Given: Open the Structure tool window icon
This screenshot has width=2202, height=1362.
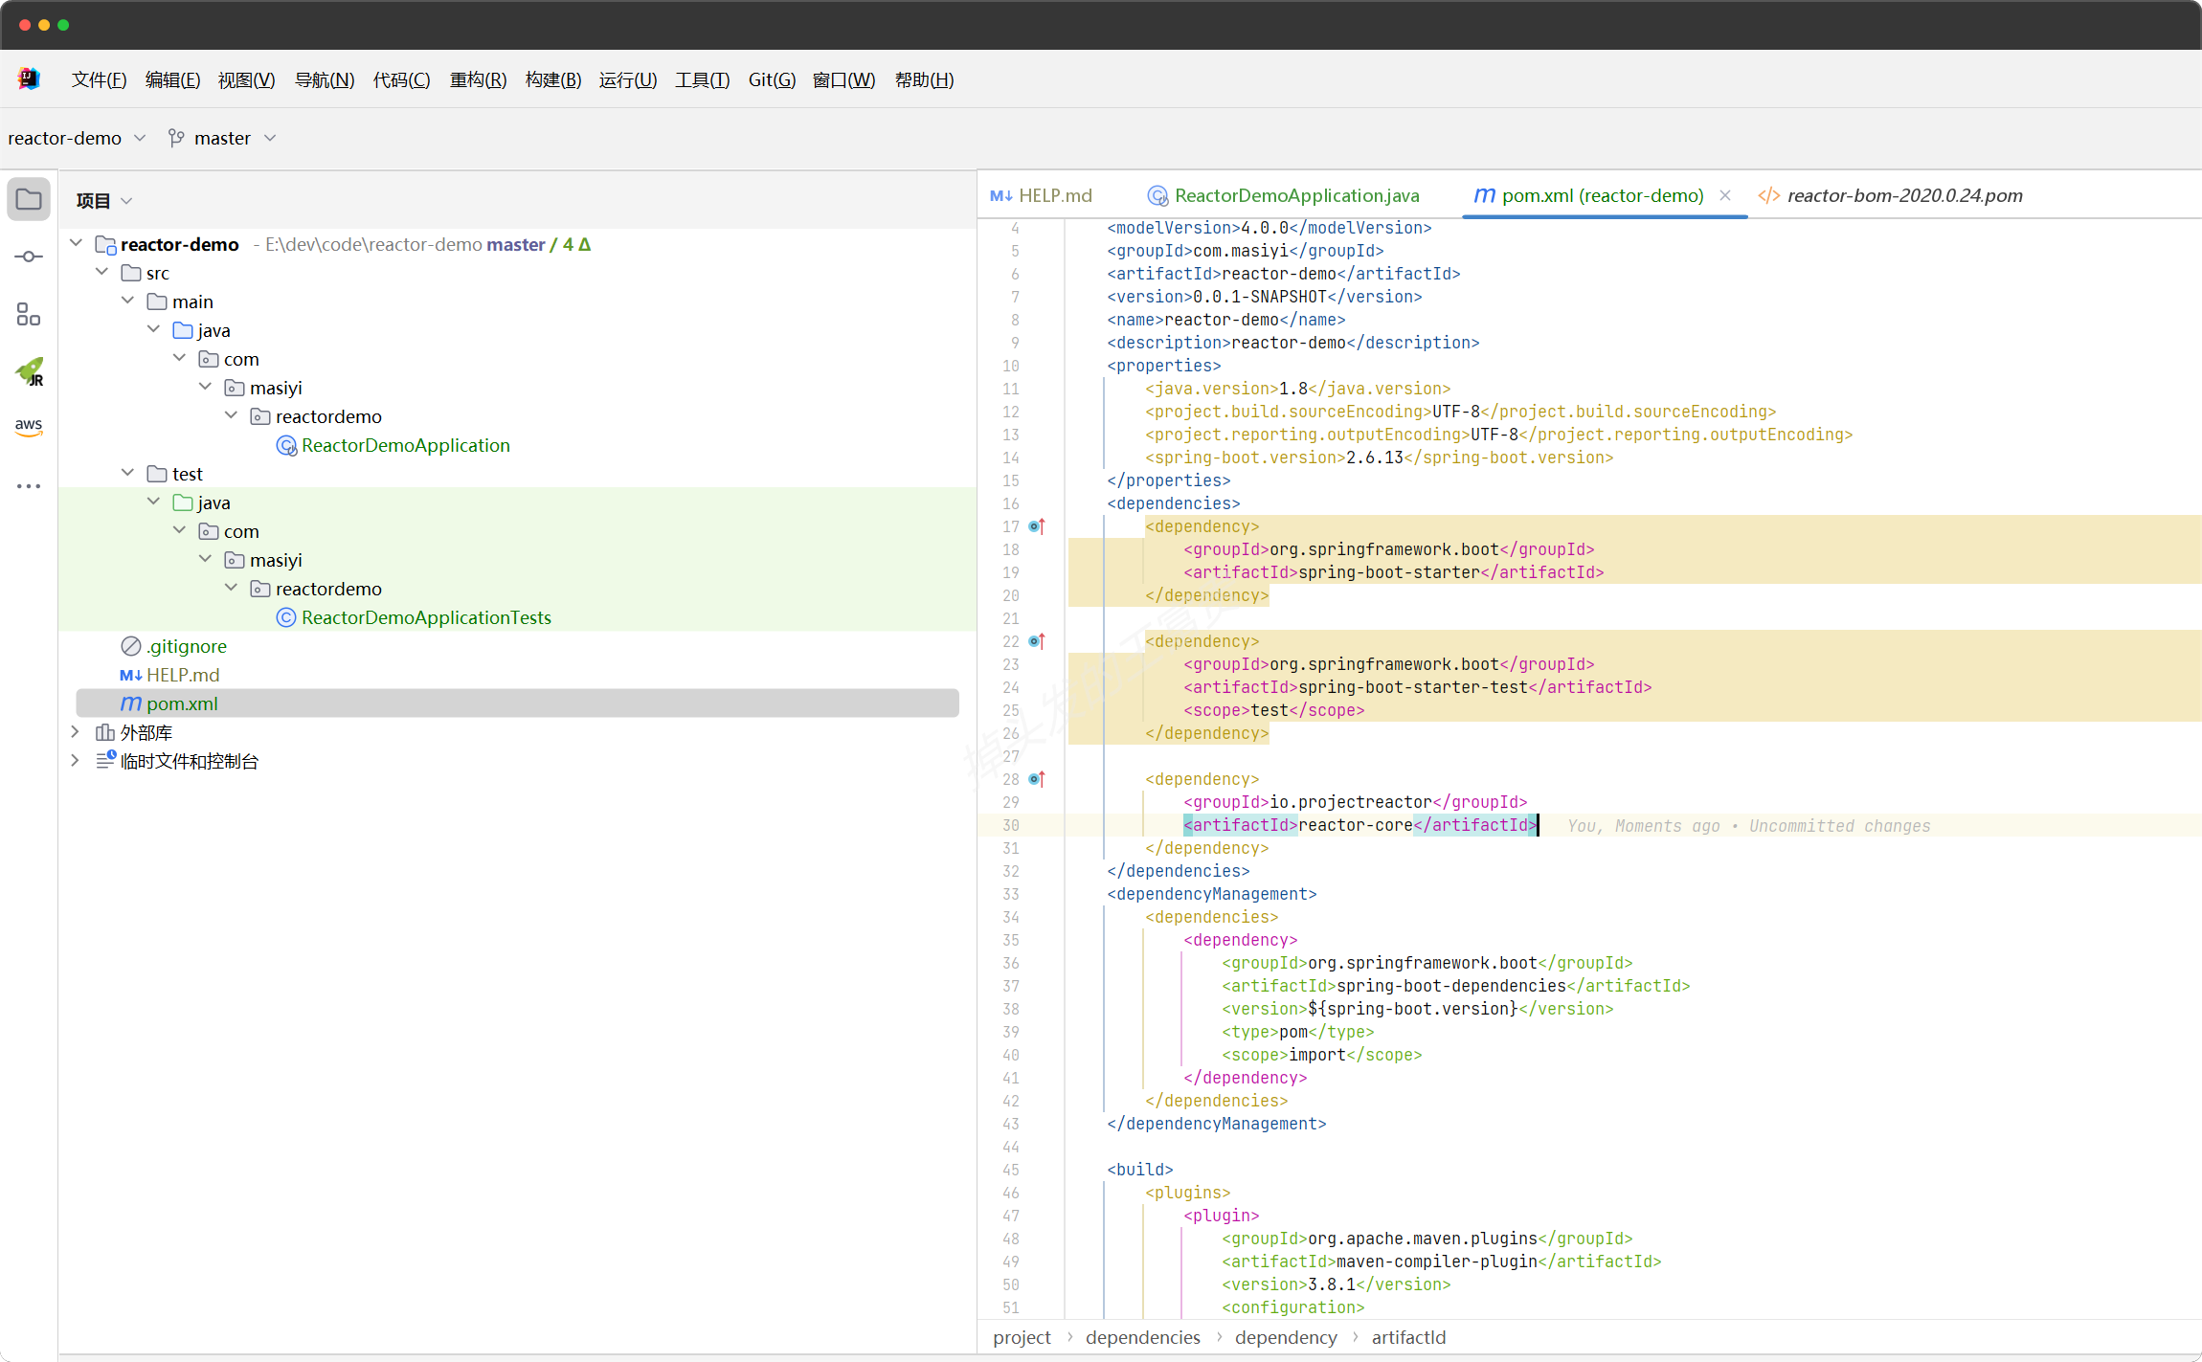Looking at the screenshot, I should tap(29, 314).
